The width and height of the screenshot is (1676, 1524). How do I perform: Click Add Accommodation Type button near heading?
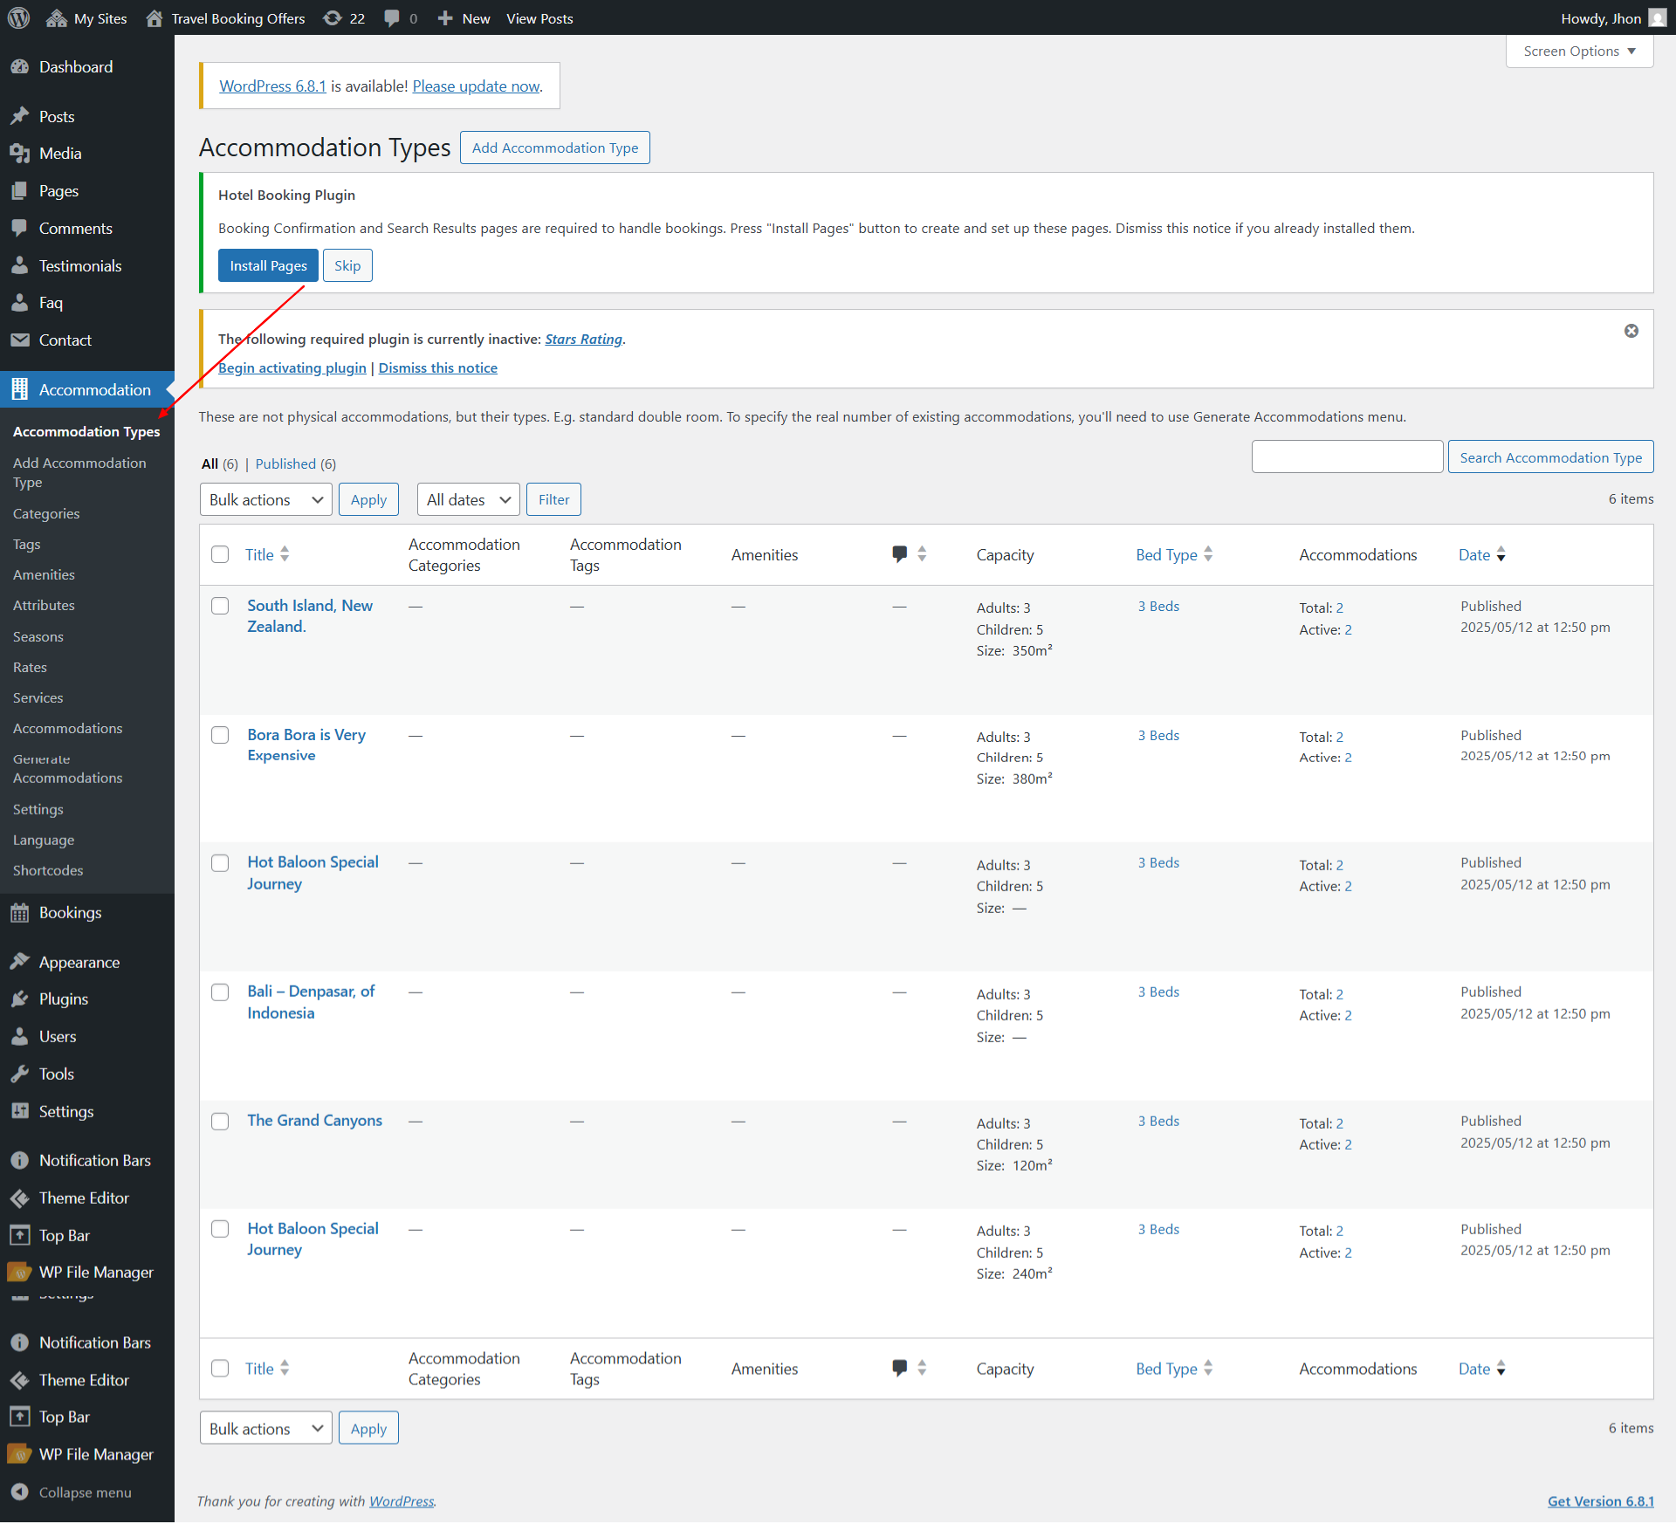point(555,148)
